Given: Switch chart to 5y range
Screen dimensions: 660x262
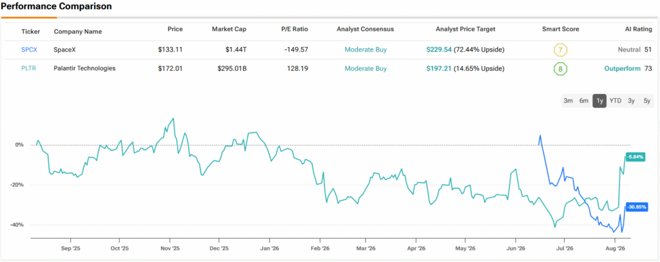Looking at the screenshot, I should tap(647, 101).
